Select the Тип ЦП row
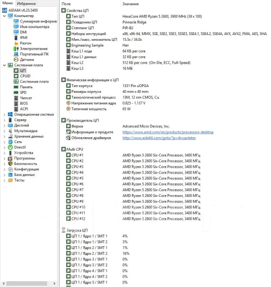Image resolution: width=271 pixels, height=287 pixels. tap(134, 16)
